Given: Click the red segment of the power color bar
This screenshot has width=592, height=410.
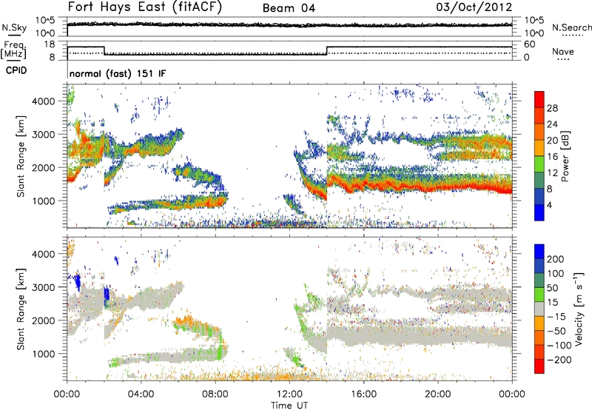Looking at the screenshot, I should click(539, 99).
